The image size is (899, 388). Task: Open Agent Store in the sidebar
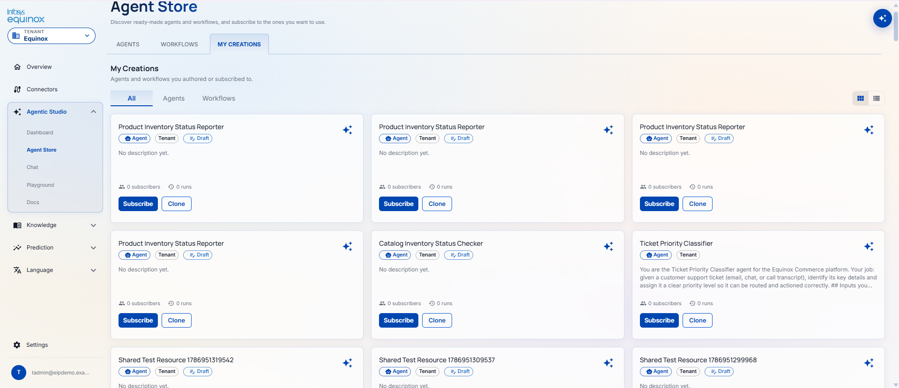(x=42, y=150)
